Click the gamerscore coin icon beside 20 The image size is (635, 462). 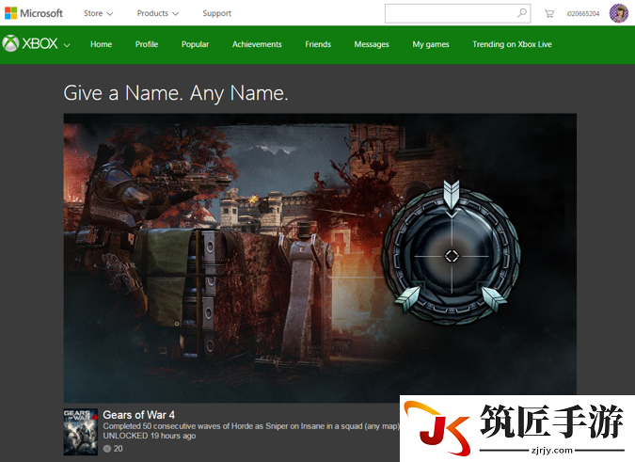pyautogui.click(x=107, y=449)
